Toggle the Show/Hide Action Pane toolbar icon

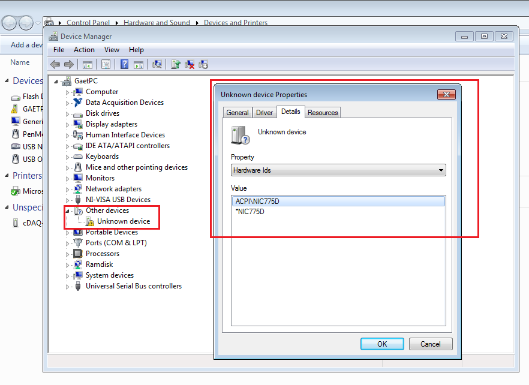pyautogui.click(x=139, y=64)
